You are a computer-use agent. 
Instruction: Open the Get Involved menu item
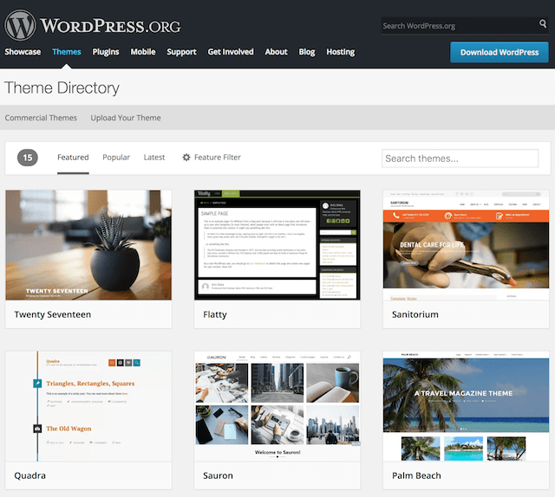click(231, 52)
